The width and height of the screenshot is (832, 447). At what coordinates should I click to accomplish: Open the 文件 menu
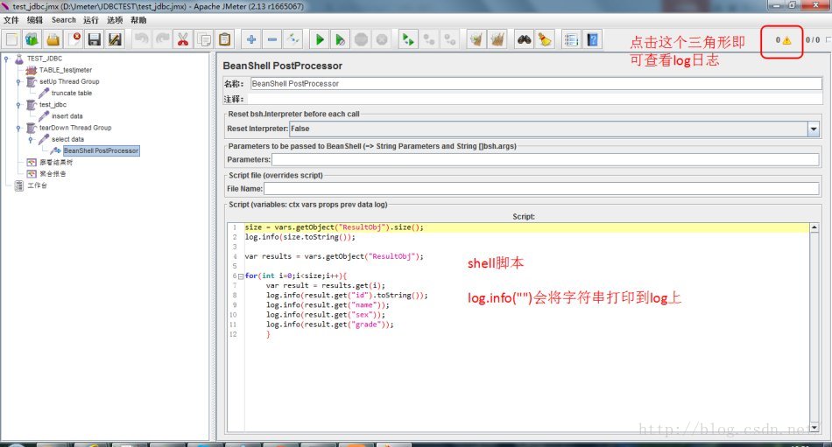tap(11, 20)
